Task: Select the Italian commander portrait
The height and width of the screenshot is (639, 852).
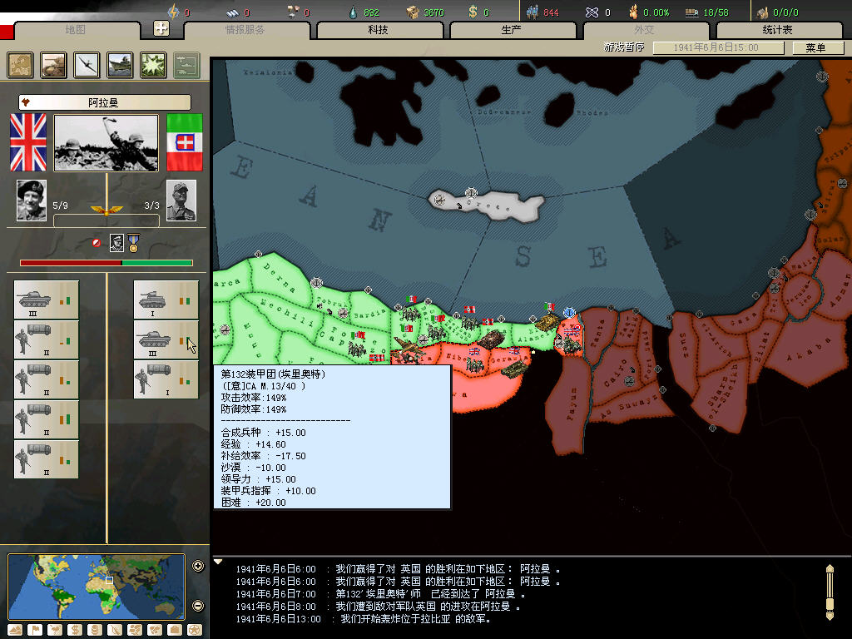Action: (181, 201)
